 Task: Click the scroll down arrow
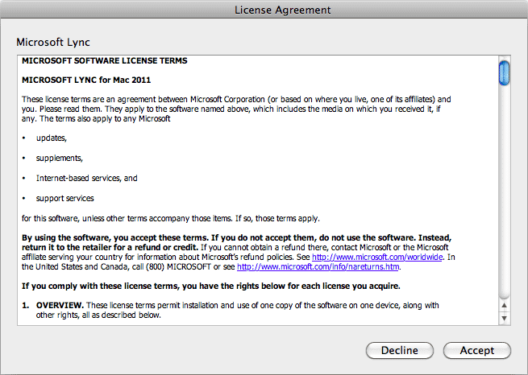[x=504, y=318]
